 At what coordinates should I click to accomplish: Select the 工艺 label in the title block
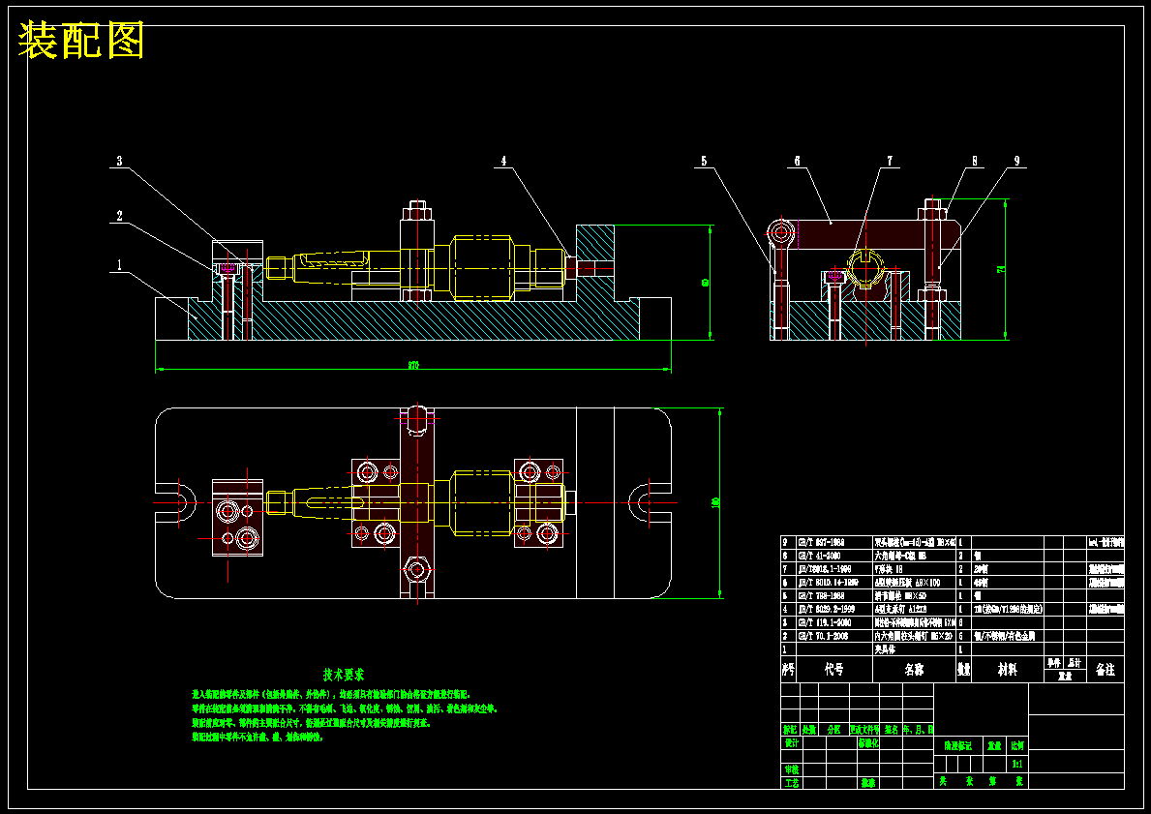791,783
